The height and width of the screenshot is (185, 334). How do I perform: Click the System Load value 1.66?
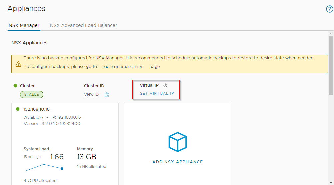tap(57, 157)
